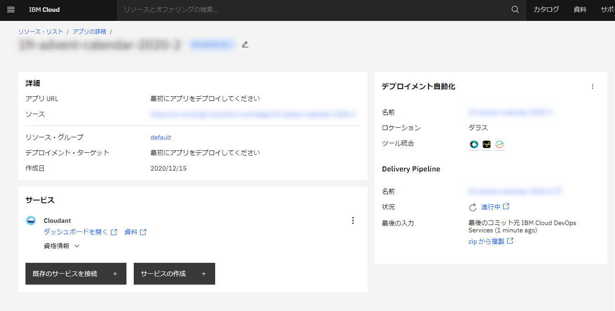Viewport: 615px width, 311px height.
Task: Open the Cloudant service overflow menu
Action: coord(353,221)
